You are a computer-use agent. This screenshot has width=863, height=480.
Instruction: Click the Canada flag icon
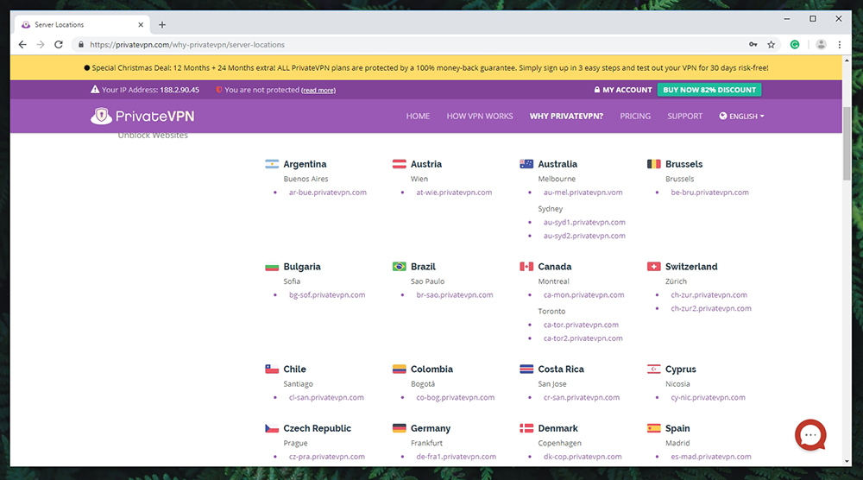[526, 267]
